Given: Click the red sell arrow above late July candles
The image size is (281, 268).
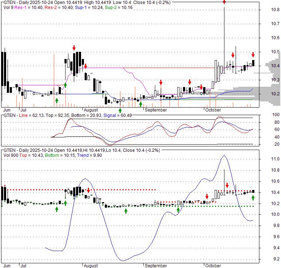Looking at the screenshot, I should [74, 48].
